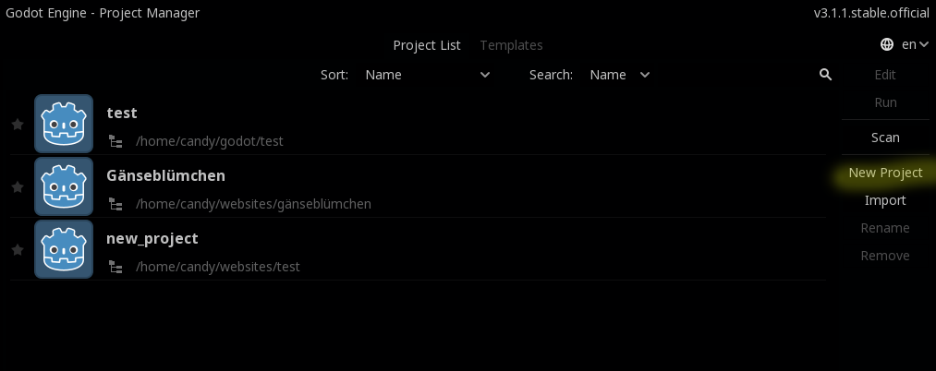The height and width of the screenshot is (371, 936).
Task: Click the Gänseblümchen project Godot icon
Action: click(x=64, y=186)
